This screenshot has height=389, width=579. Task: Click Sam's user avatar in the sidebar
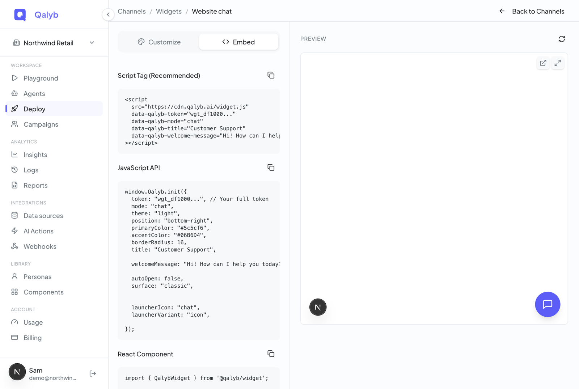pyautogui.click(x=17, y=372)
